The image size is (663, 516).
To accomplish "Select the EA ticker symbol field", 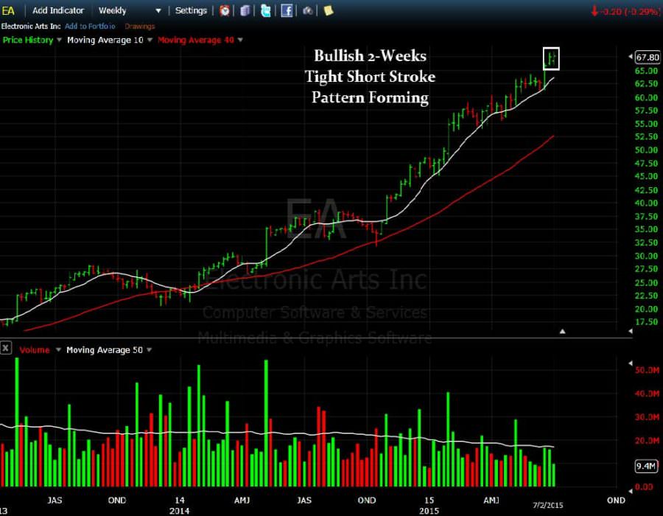I will (8, 10).
